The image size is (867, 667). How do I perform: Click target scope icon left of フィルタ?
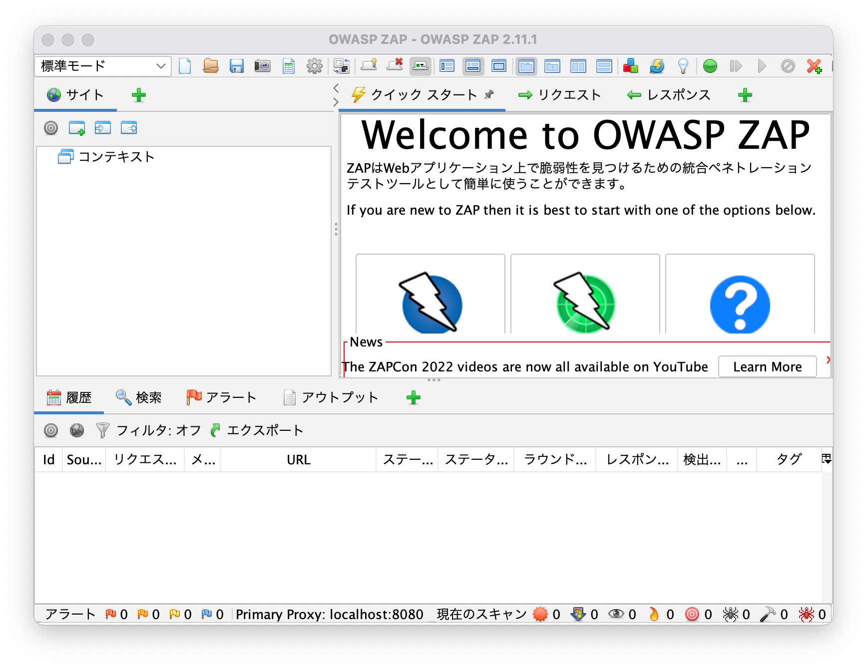(x=51, y=430)
